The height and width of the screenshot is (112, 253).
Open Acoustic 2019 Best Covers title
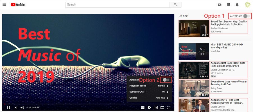227,101
